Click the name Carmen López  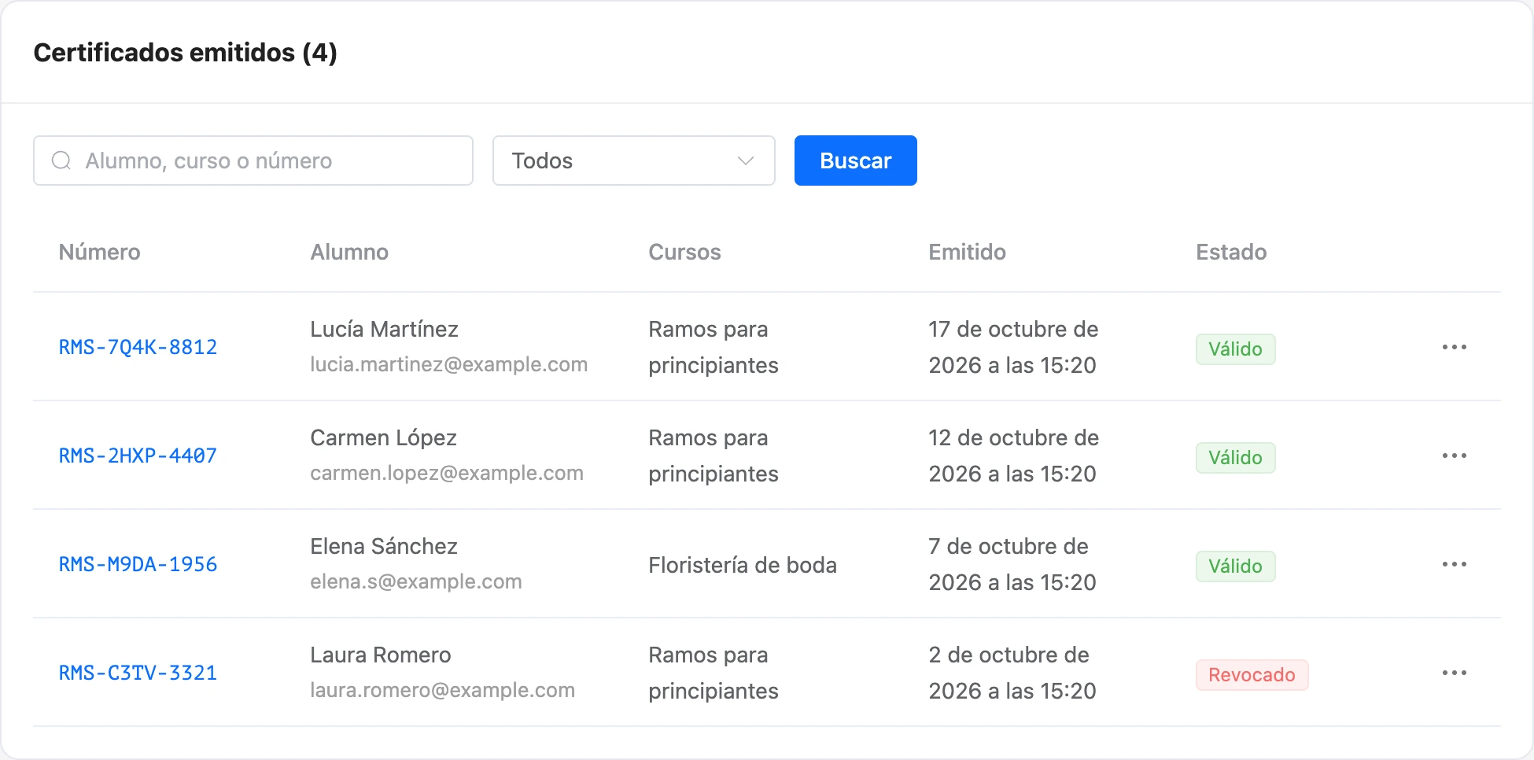[x=383, y=437]
